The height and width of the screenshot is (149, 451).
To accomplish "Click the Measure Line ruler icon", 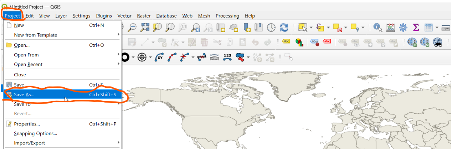I will tap(446, 28).
